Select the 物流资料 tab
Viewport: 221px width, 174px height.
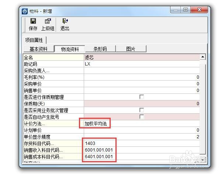(x=70, y=49)
